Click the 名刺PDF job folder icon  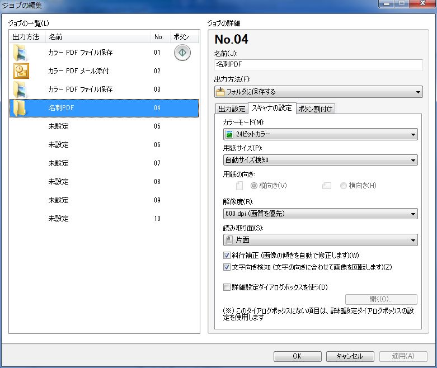click(x=20, y=108)
